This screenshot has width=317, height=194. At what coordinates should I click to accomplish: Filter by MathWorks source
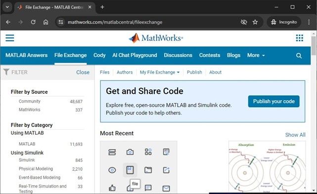(x=30, y=110)
